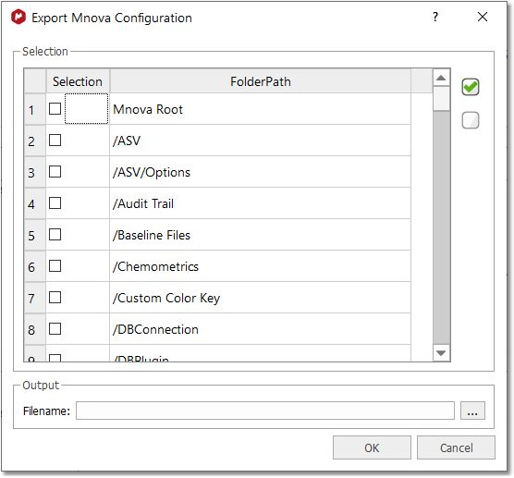The width and height of the screenshot is (514, 478).
Task: Click the empty Deselect All box icon
Action: coord(471,120)
